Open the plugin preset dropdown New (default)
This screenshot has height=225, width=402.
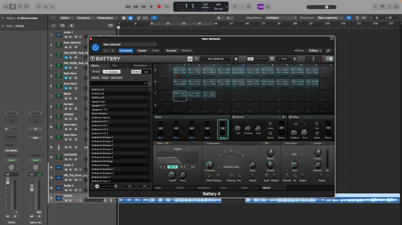click(129, 44)
